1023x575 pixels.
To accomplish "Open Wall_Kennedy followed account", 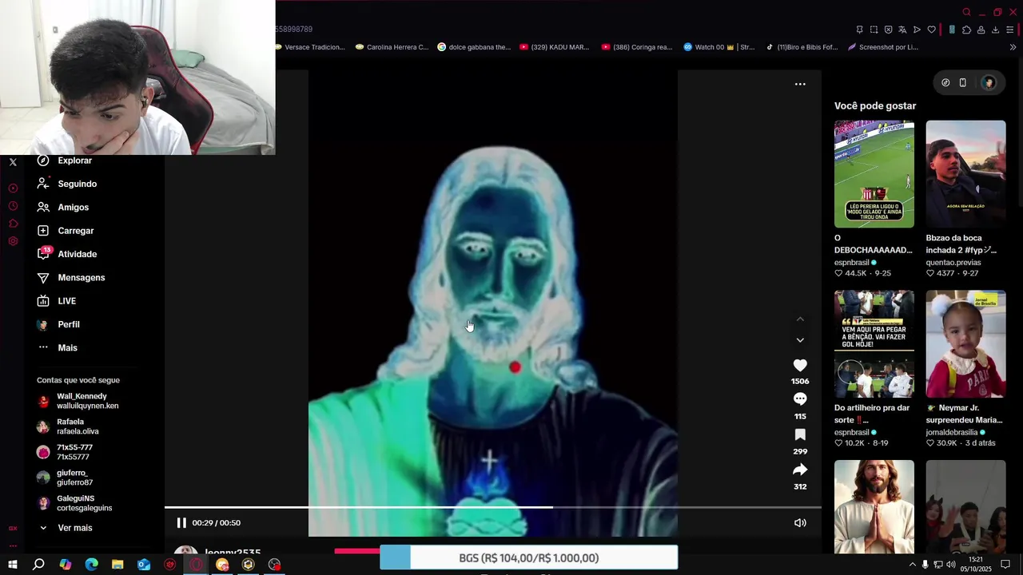I will [78, 401].
